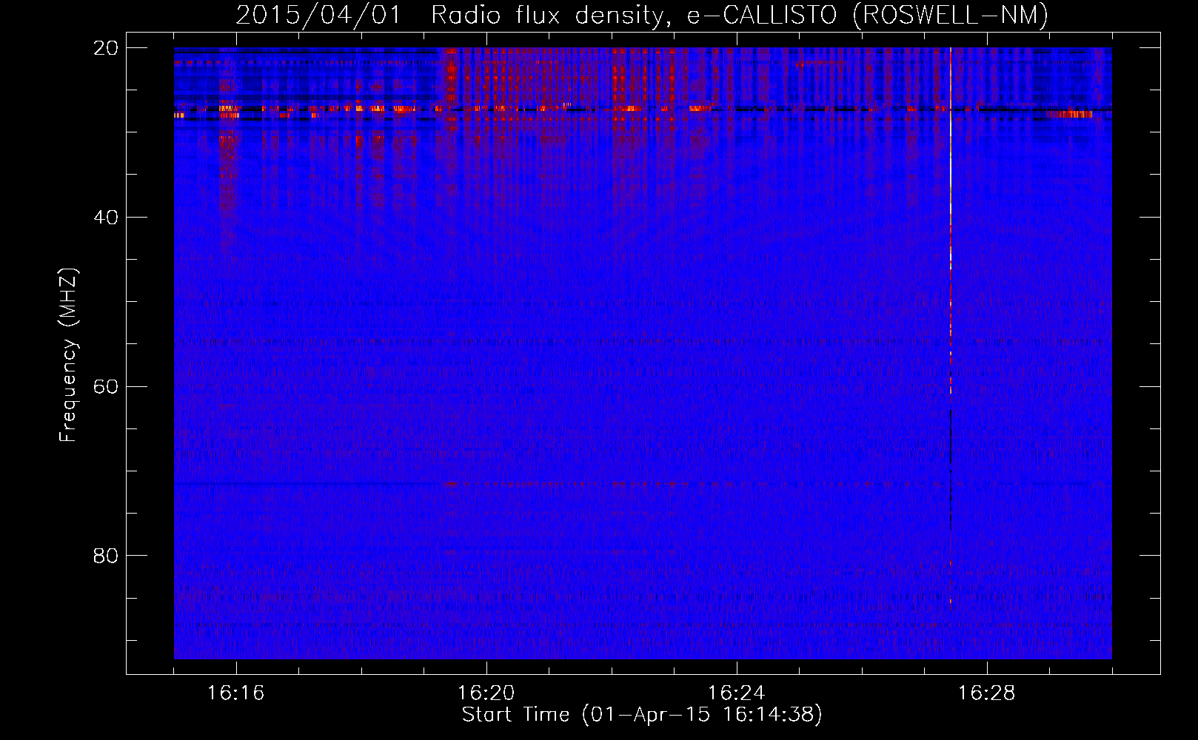
Task: Select the 40 MHz frequency tick label
Action: [x=105, y=218]
